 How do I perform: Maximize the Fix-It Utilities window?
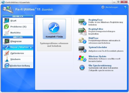point(118,2)
